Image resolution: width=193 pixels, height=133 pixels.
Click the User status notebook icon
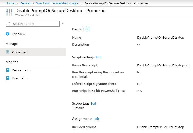point(8,78)
